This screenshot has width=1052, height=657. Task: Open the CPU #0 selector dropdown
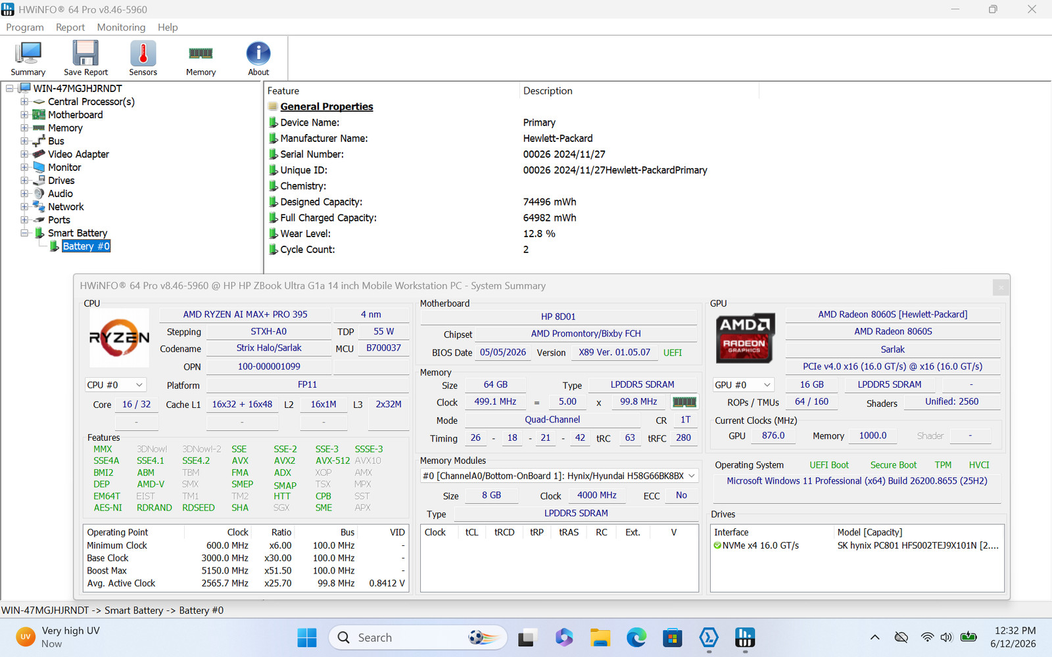point(115,385)
